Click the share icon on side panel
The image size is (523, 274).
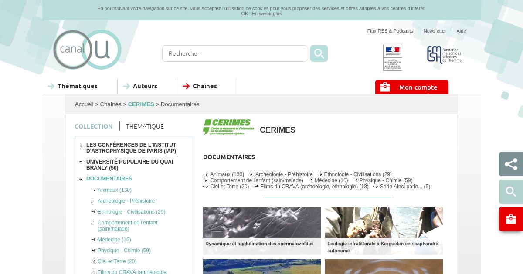(x=511, y=164)
